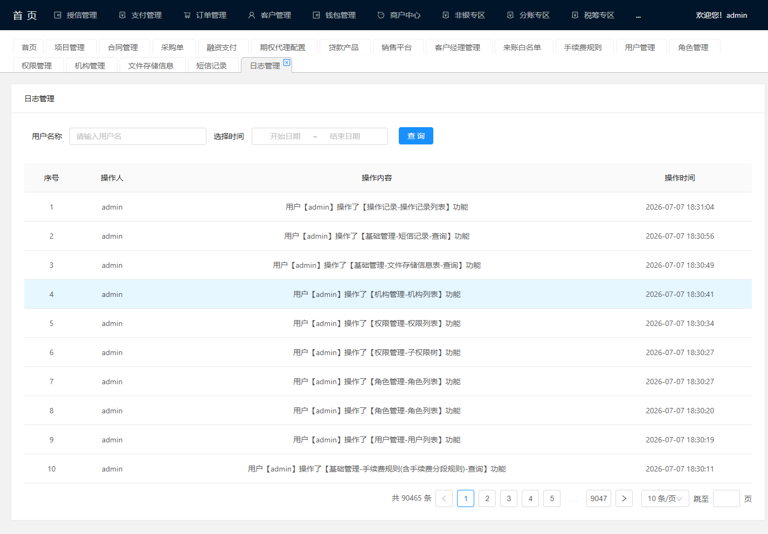Close the 日志管理 tab with its X icon
Screen dimensions: 768x534
[x=287, y=63]
